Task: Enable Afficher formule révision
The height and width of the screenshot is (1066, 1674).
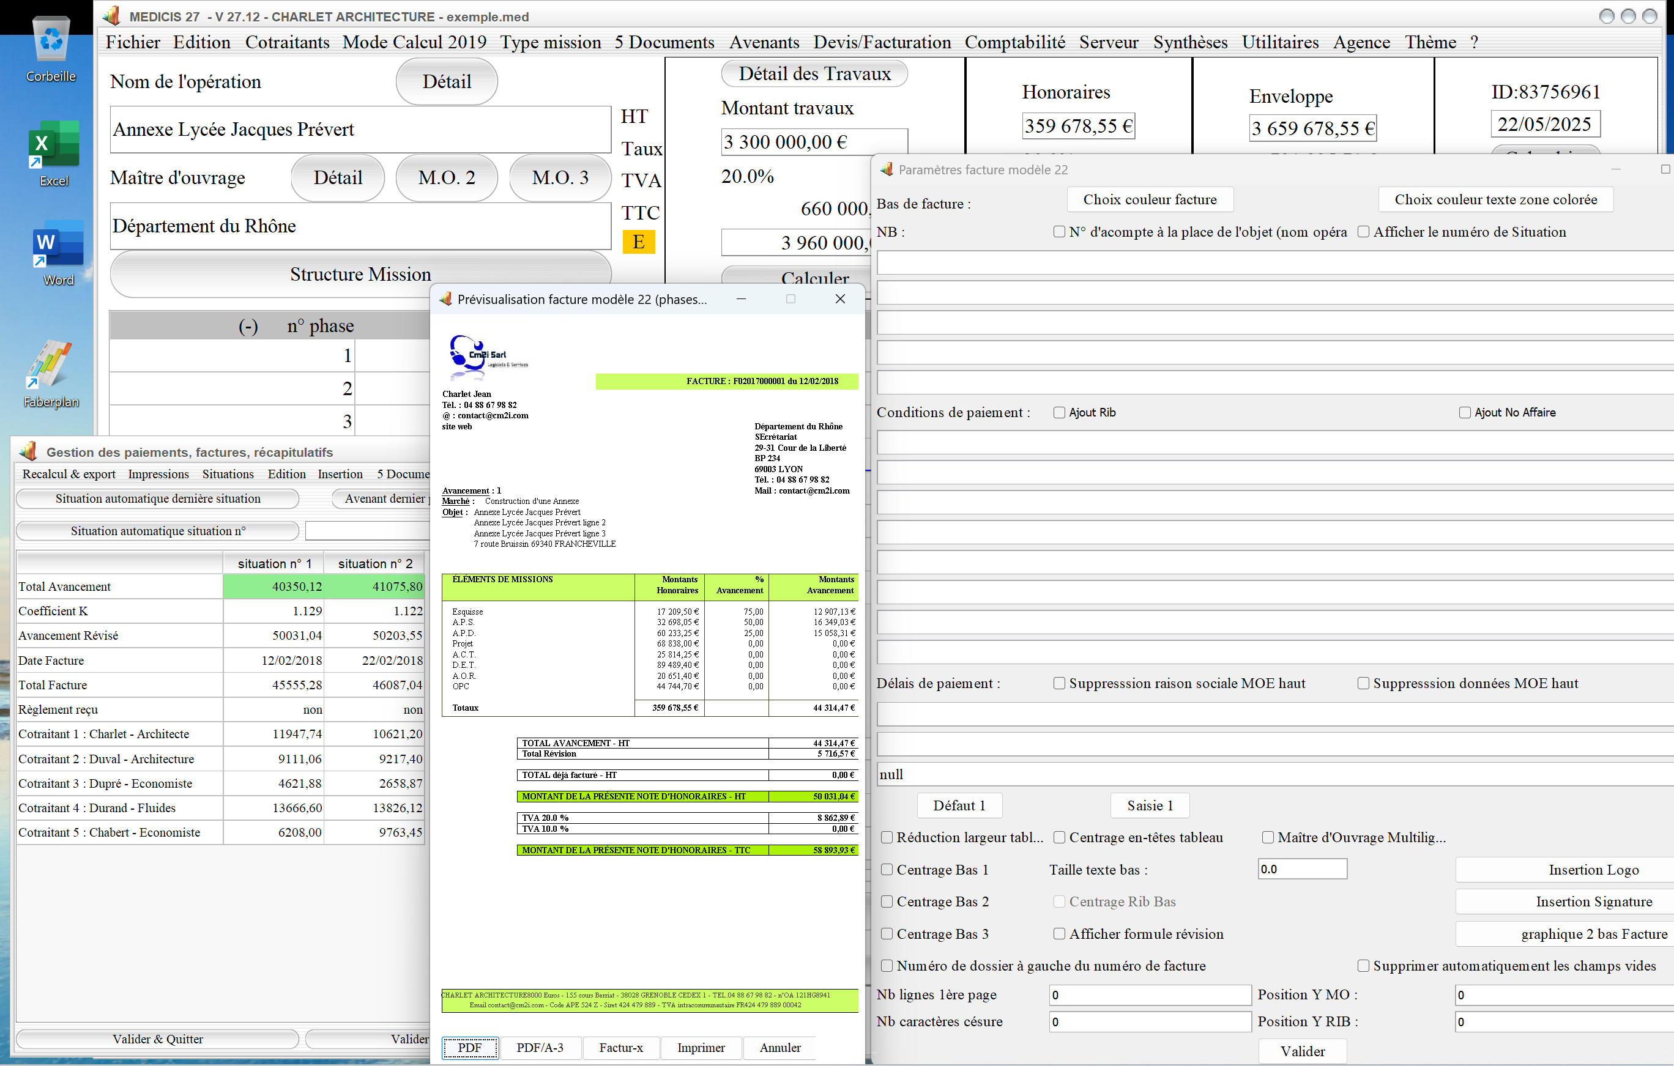Action: click(x=1058, y=934)
